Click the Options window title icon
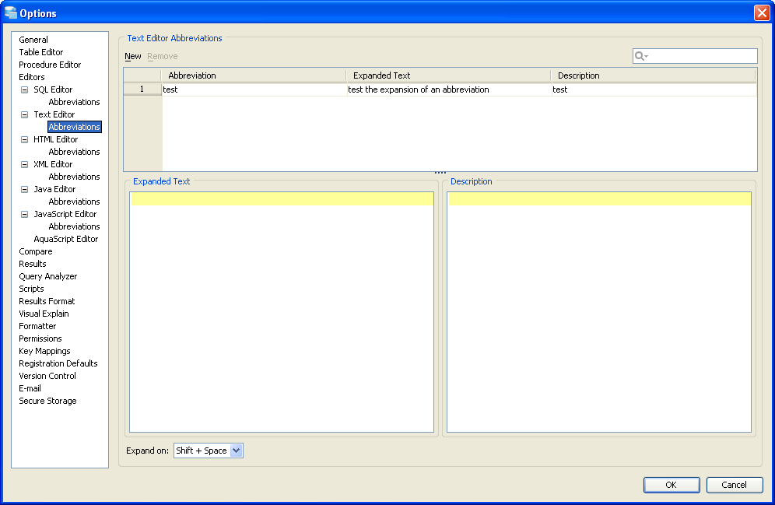The width and height of the screenshot is (775, 505). pyautogui.click(x=10, y=13)
